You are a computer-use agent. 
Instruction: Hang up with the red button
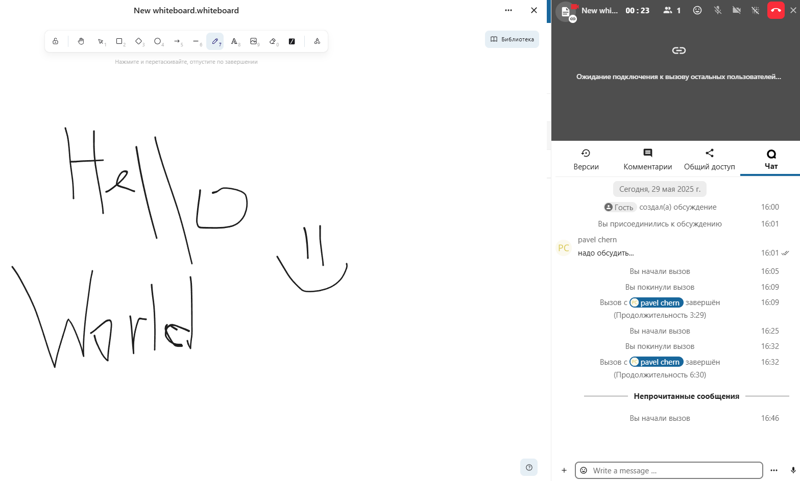775,10
